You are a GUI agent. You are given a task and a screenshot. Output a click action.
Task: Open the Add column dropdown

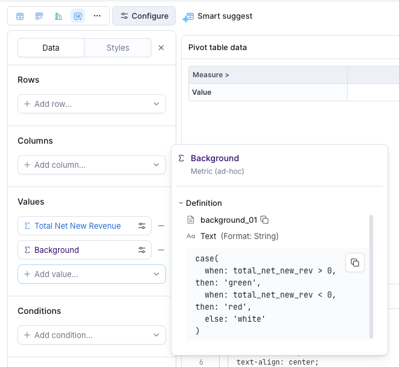tap(92, 165)
